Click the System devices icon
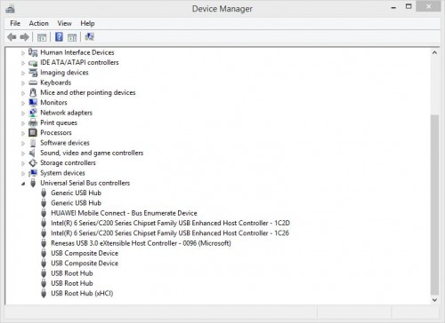Image resolution: width=445 pixels, height=323 pixels. click(33, 173)
